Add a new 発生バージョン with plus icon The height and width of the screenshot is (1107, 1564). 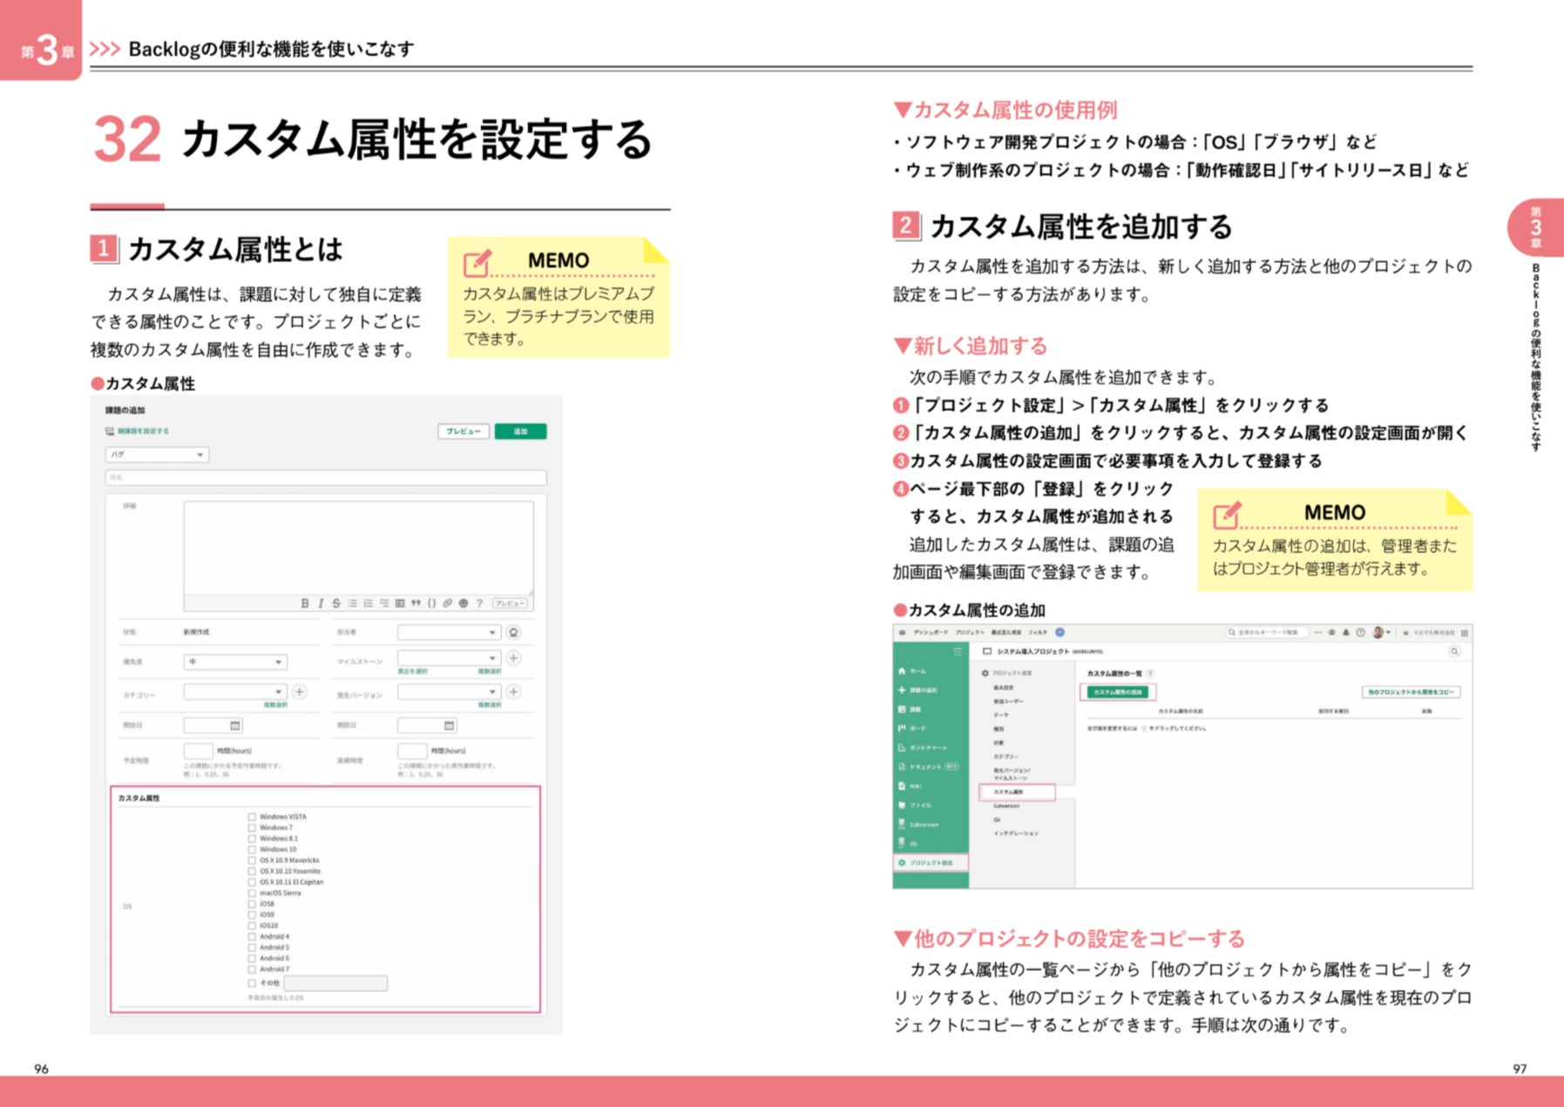(514, 692)
